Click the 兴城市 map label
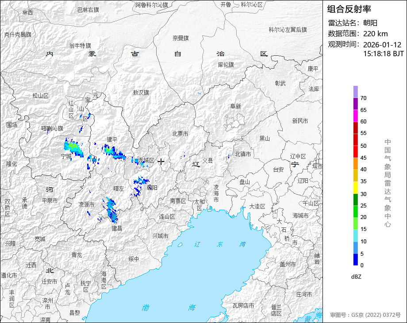 [160, 236]
